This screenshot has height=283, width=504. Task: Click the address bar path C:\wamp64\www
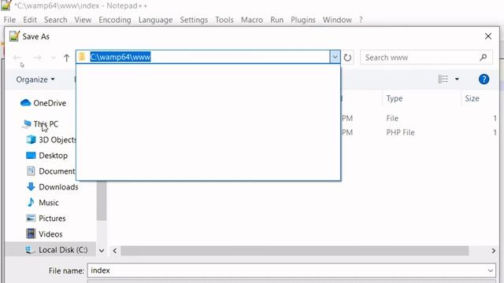point(120,57)
